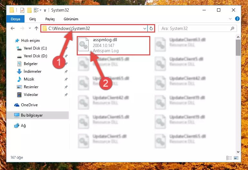Select the asspmlog.dll file
Viewport: 248px width, 170px height.
pyautogui.click(x=114, y=46)
